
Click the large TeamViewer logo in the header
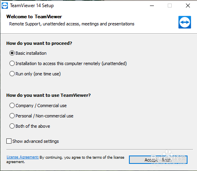[x=185, y=22]
